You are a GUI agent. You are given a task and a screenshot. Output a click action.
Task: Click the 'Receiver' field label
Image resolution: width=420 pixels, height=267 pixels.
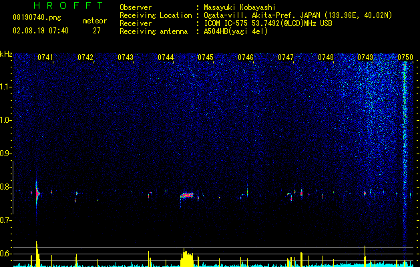pyautogui.click(x=136, y=23)
